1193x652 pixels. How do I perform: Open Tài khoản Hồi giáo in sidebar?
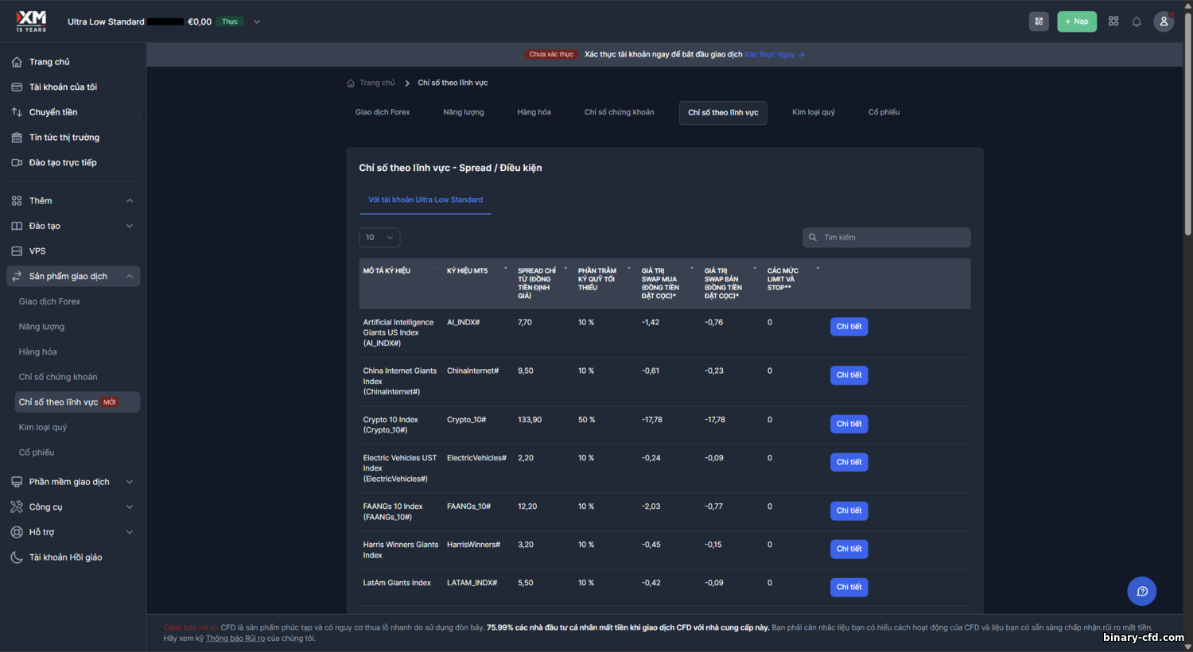pos(65,557)
